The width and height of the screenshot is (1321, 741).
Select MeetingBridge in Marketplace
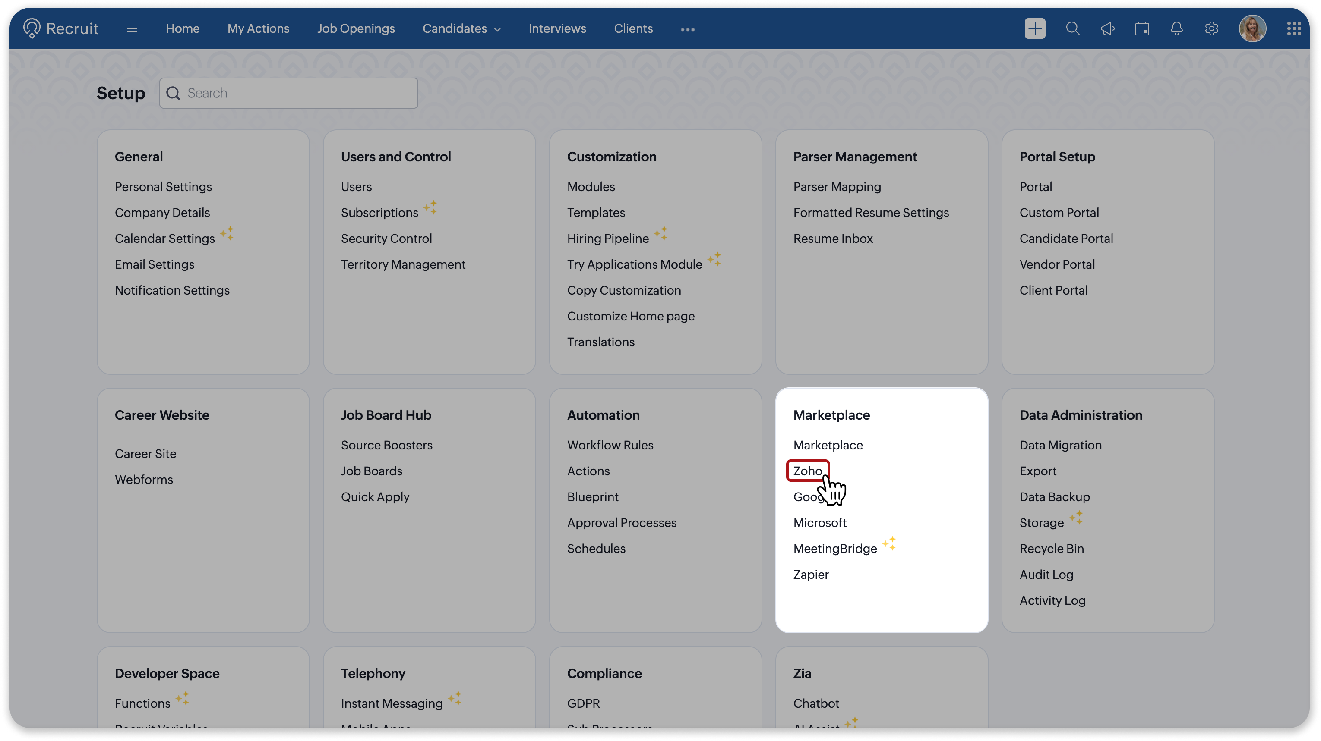click(x=834, y=548)
